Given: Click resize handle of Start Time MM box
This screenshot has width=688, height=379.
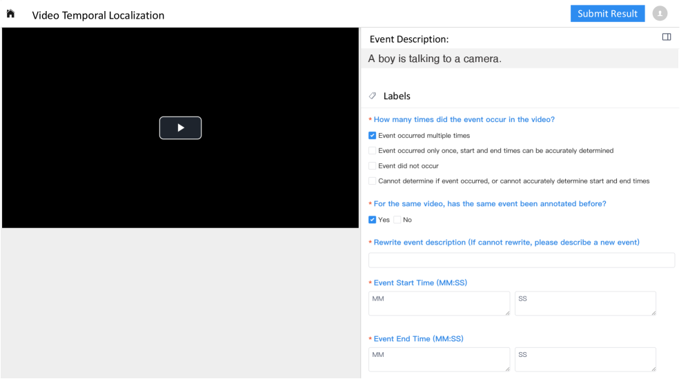Looking at the screenshot, I should click(x=507, y=313).
